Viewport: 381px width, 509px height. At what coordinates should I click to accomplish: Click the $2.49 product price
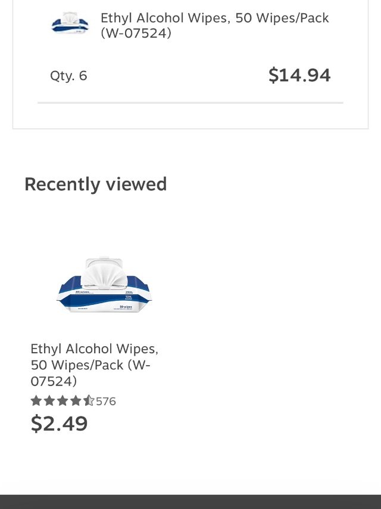click(x=59, y=424)
